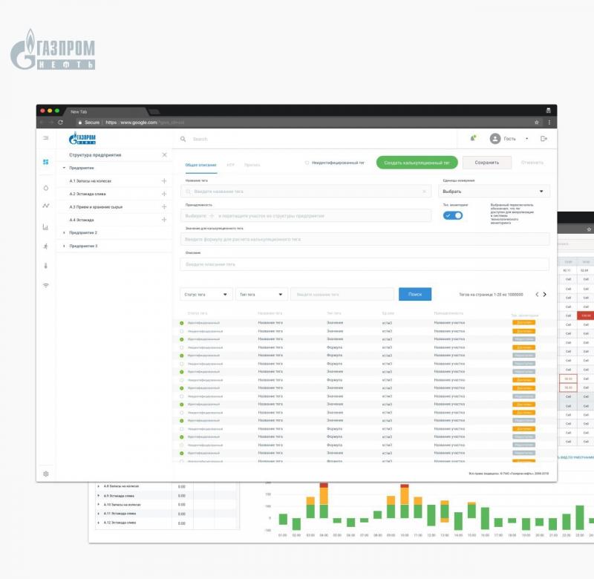Select A.8 Запасы на колесах in the background window
The width and height of the screenshot is (594, 579).
click(x=121, y=486)
